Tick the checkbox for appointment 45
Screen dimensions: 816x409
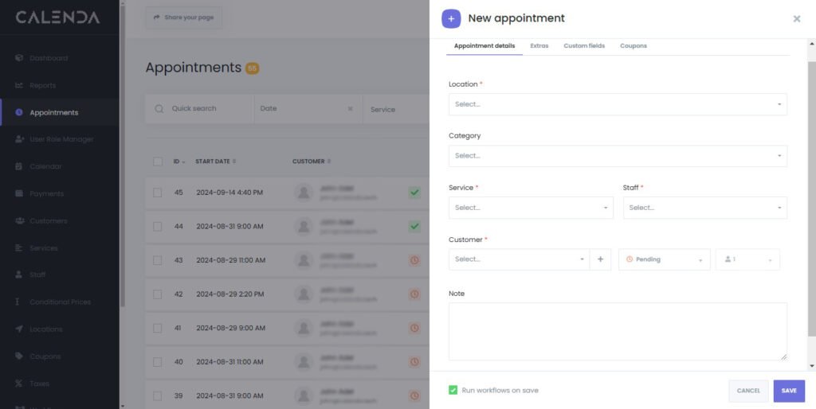pyautogui.click(x=158, y=193)
